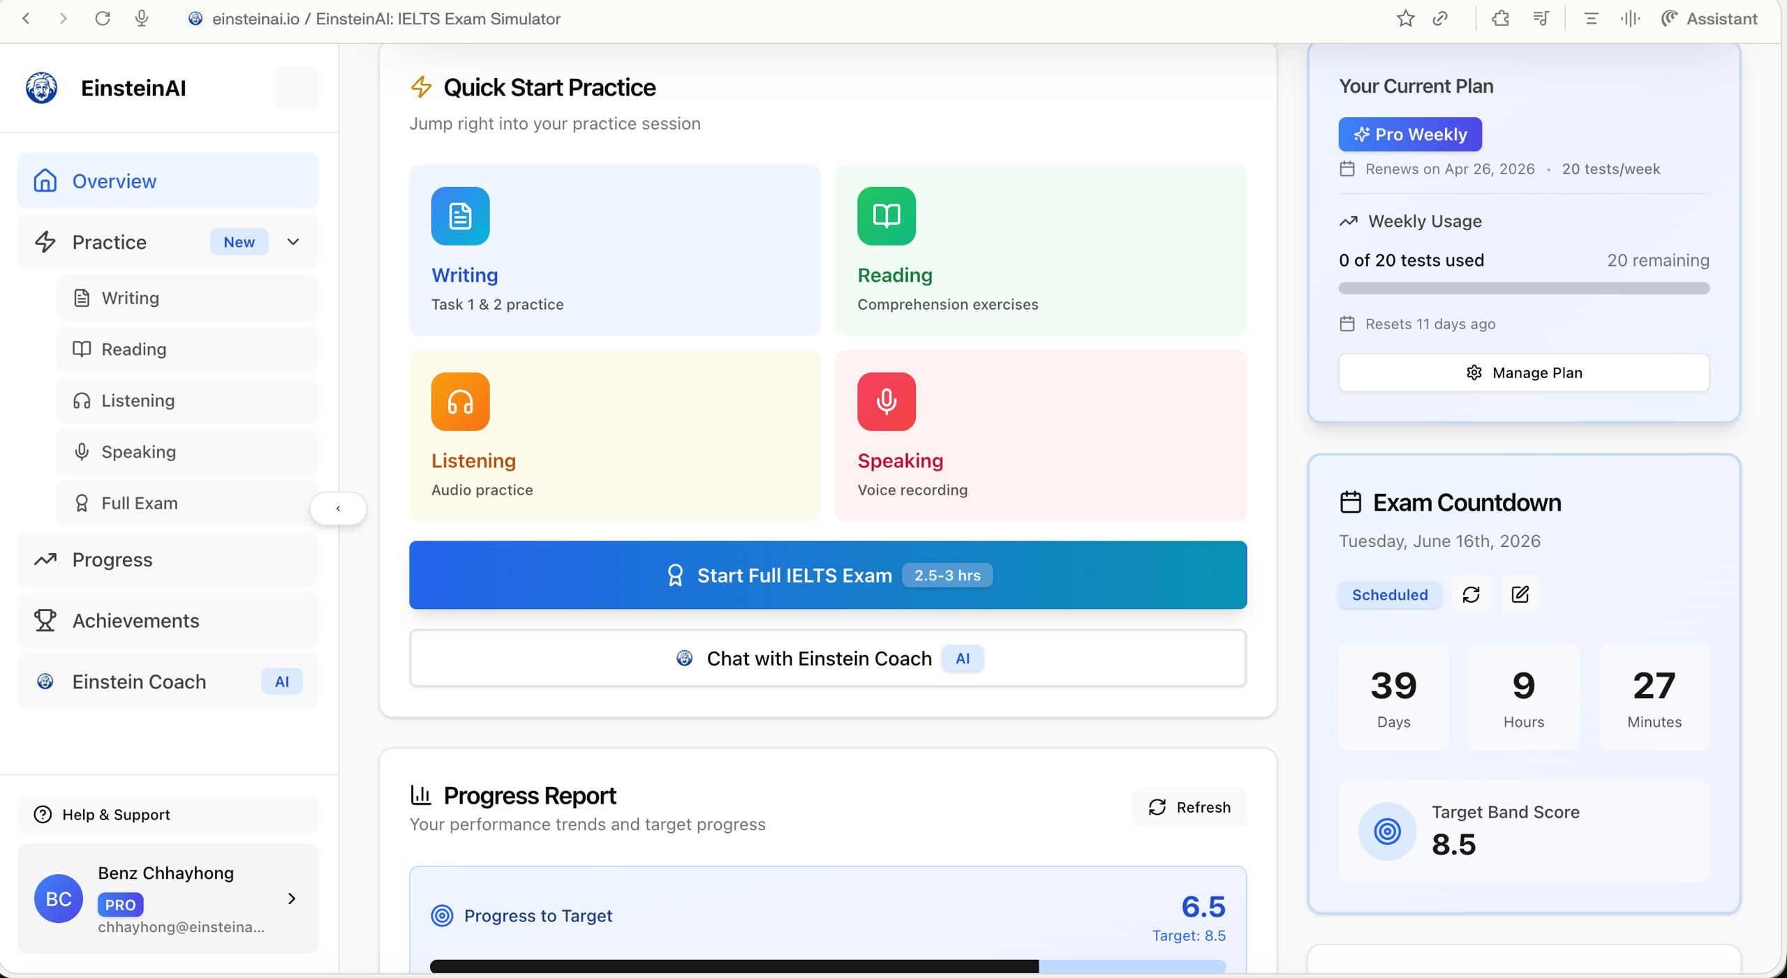Collapse the sidebar with the arrow handle
This screenshot has width=1787, height=978.
(338, 509)
